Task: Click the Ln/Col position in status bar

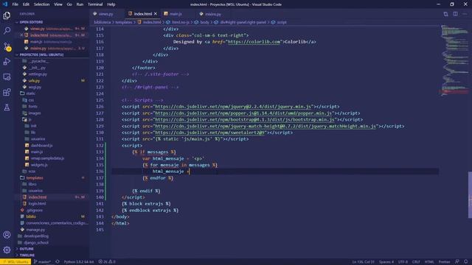Action: (364, 262)
